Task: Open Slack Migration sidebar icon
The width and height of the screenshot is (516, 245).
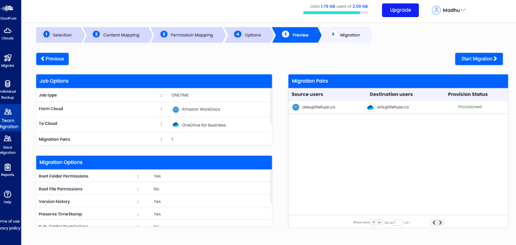Action: pyautogui.click(x=8, y=138)
